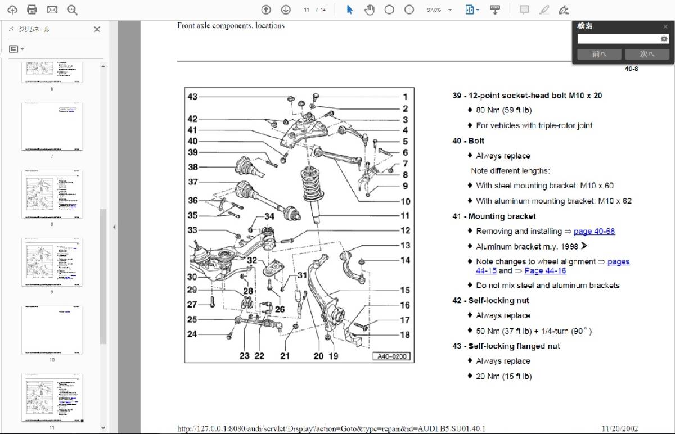Click thumbnail scrollbar up arrow
This screenshot has height=434, width=675.
tap(103, 66)
